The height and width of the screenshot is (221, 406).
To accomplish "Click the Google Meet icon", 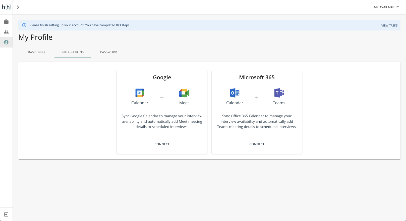I will [184, 93].
